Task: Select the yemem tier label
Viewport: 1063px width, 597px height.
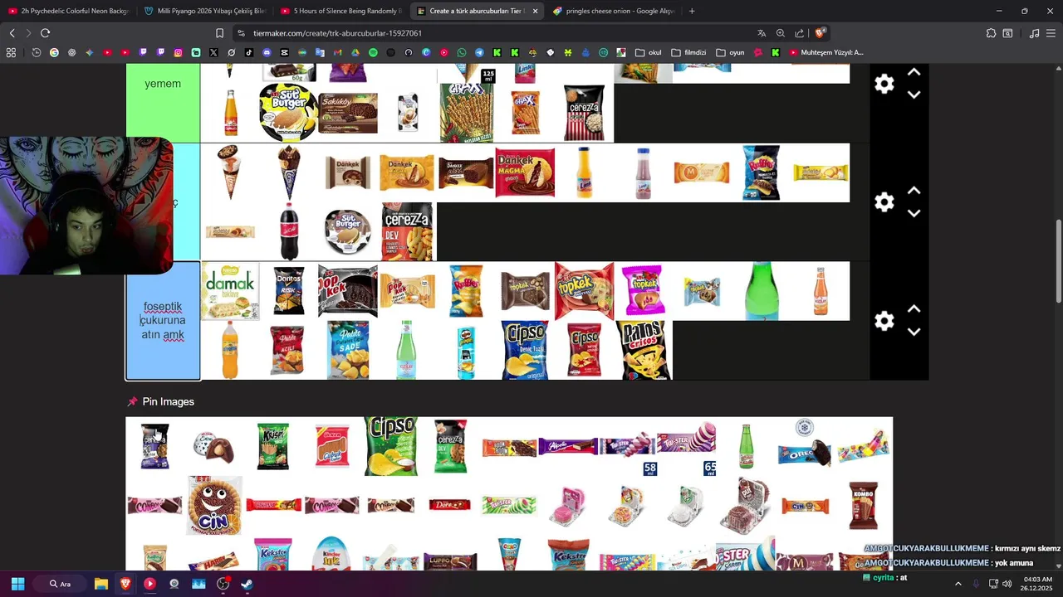Action: [163, 84]
